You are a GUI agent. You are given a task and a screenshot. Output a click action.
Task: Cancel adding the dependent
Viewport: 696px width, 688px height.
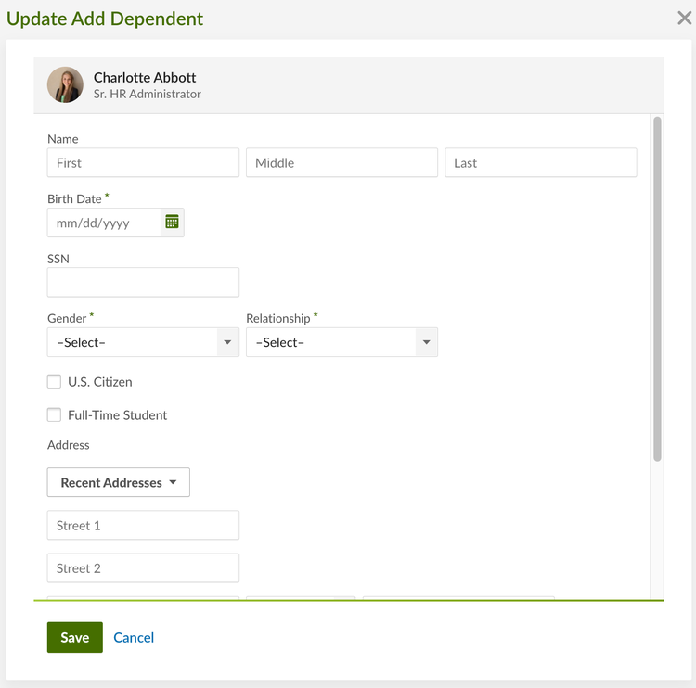pyautogui.click(x=134, y=637)
